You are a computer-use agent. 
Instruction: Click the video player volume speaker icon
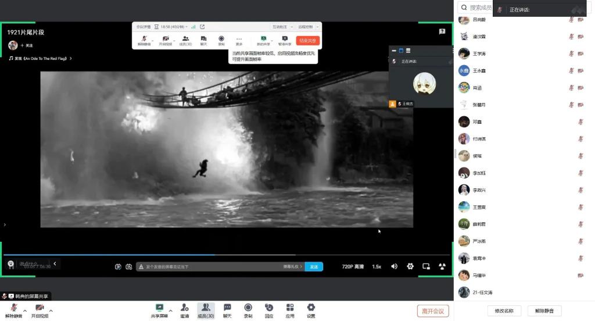[394, 266]
